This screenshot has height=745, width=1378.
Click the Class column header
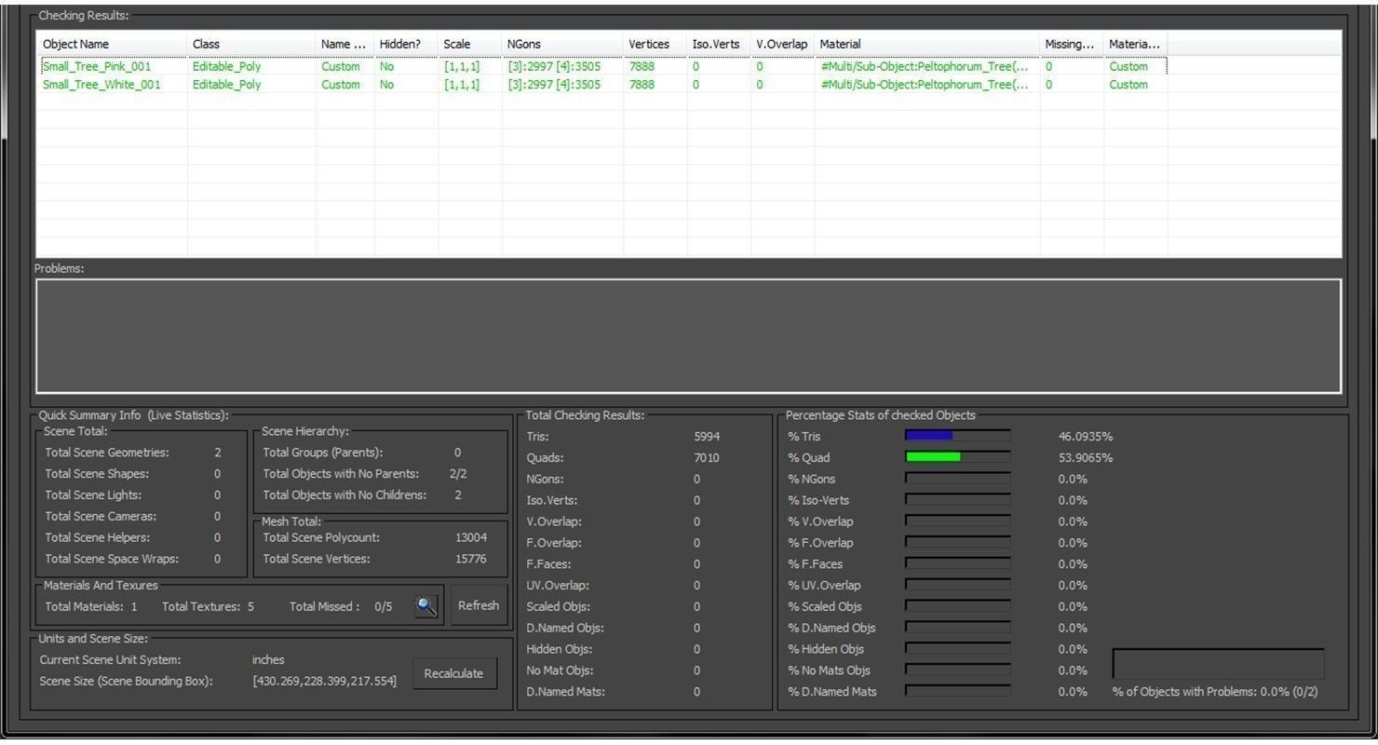point(251,44)
